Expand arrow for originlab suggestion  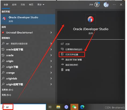pyautogui.click(x=51, y=78)
